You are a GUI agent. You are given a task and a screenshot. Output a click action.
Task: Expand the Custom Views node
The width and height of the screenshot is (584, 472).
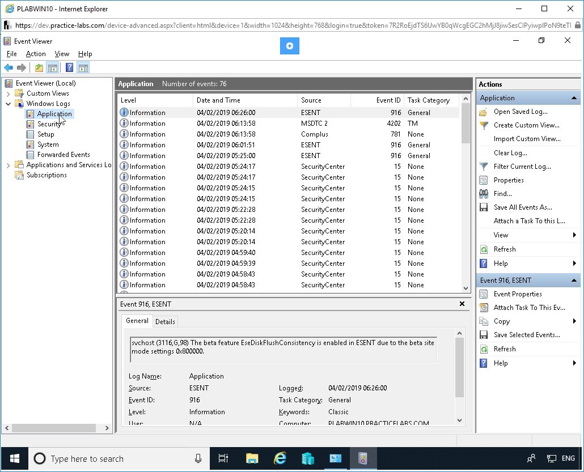(8, 94)
